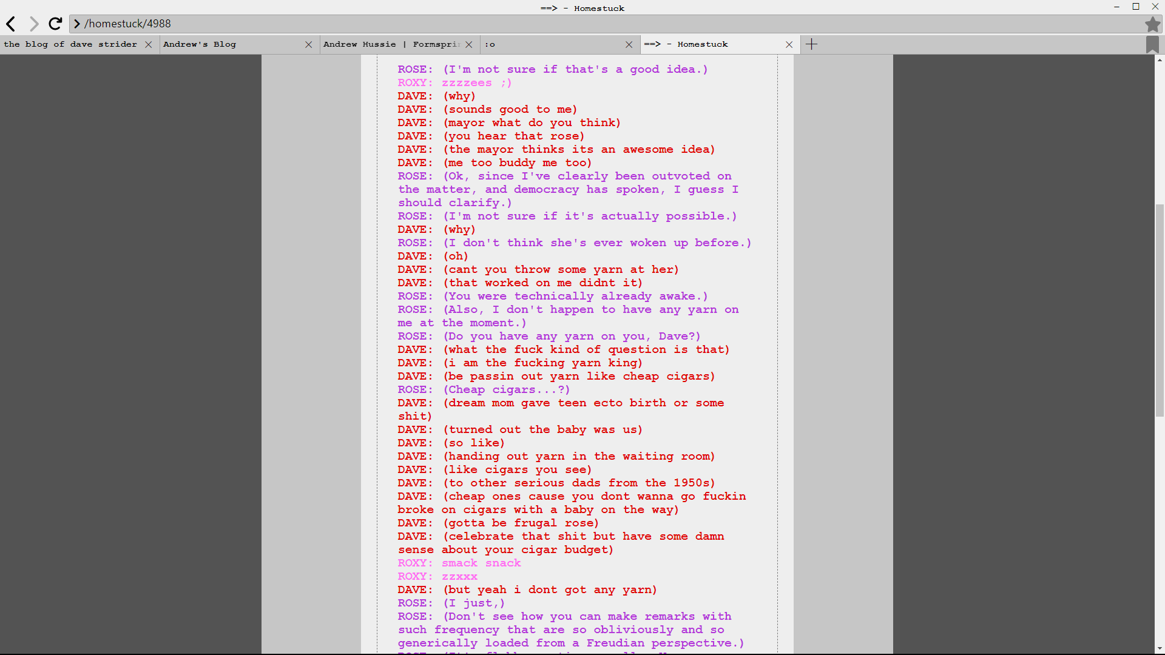This screenshot has width=1165, height=655.
Task: Close the 'the blog of dave strider' tab
Action: point(149,44)
